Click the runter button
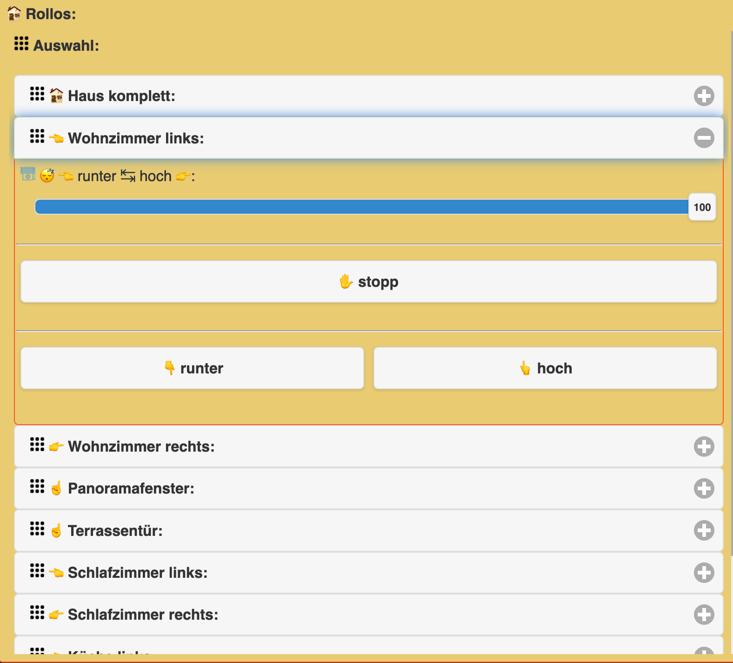 [x=193, y=368]
